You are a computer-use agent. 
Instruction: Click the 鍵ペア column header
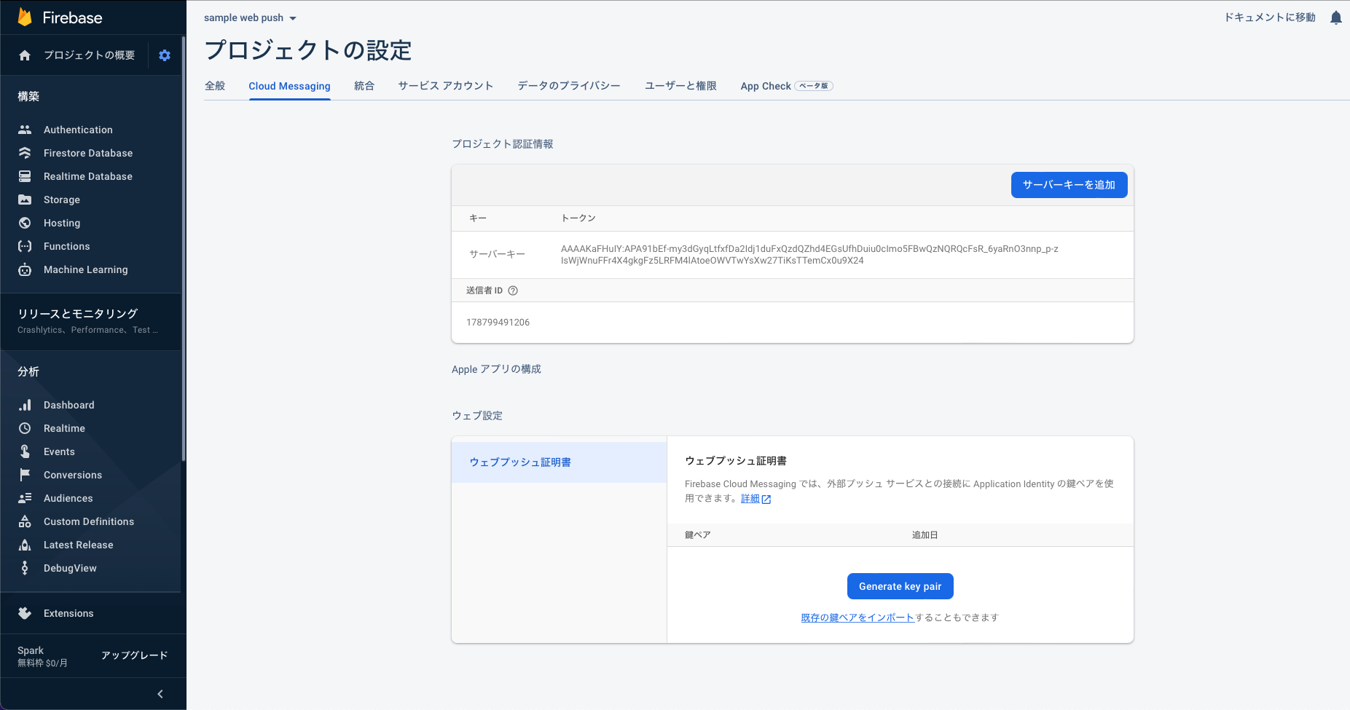click(697, 535)
